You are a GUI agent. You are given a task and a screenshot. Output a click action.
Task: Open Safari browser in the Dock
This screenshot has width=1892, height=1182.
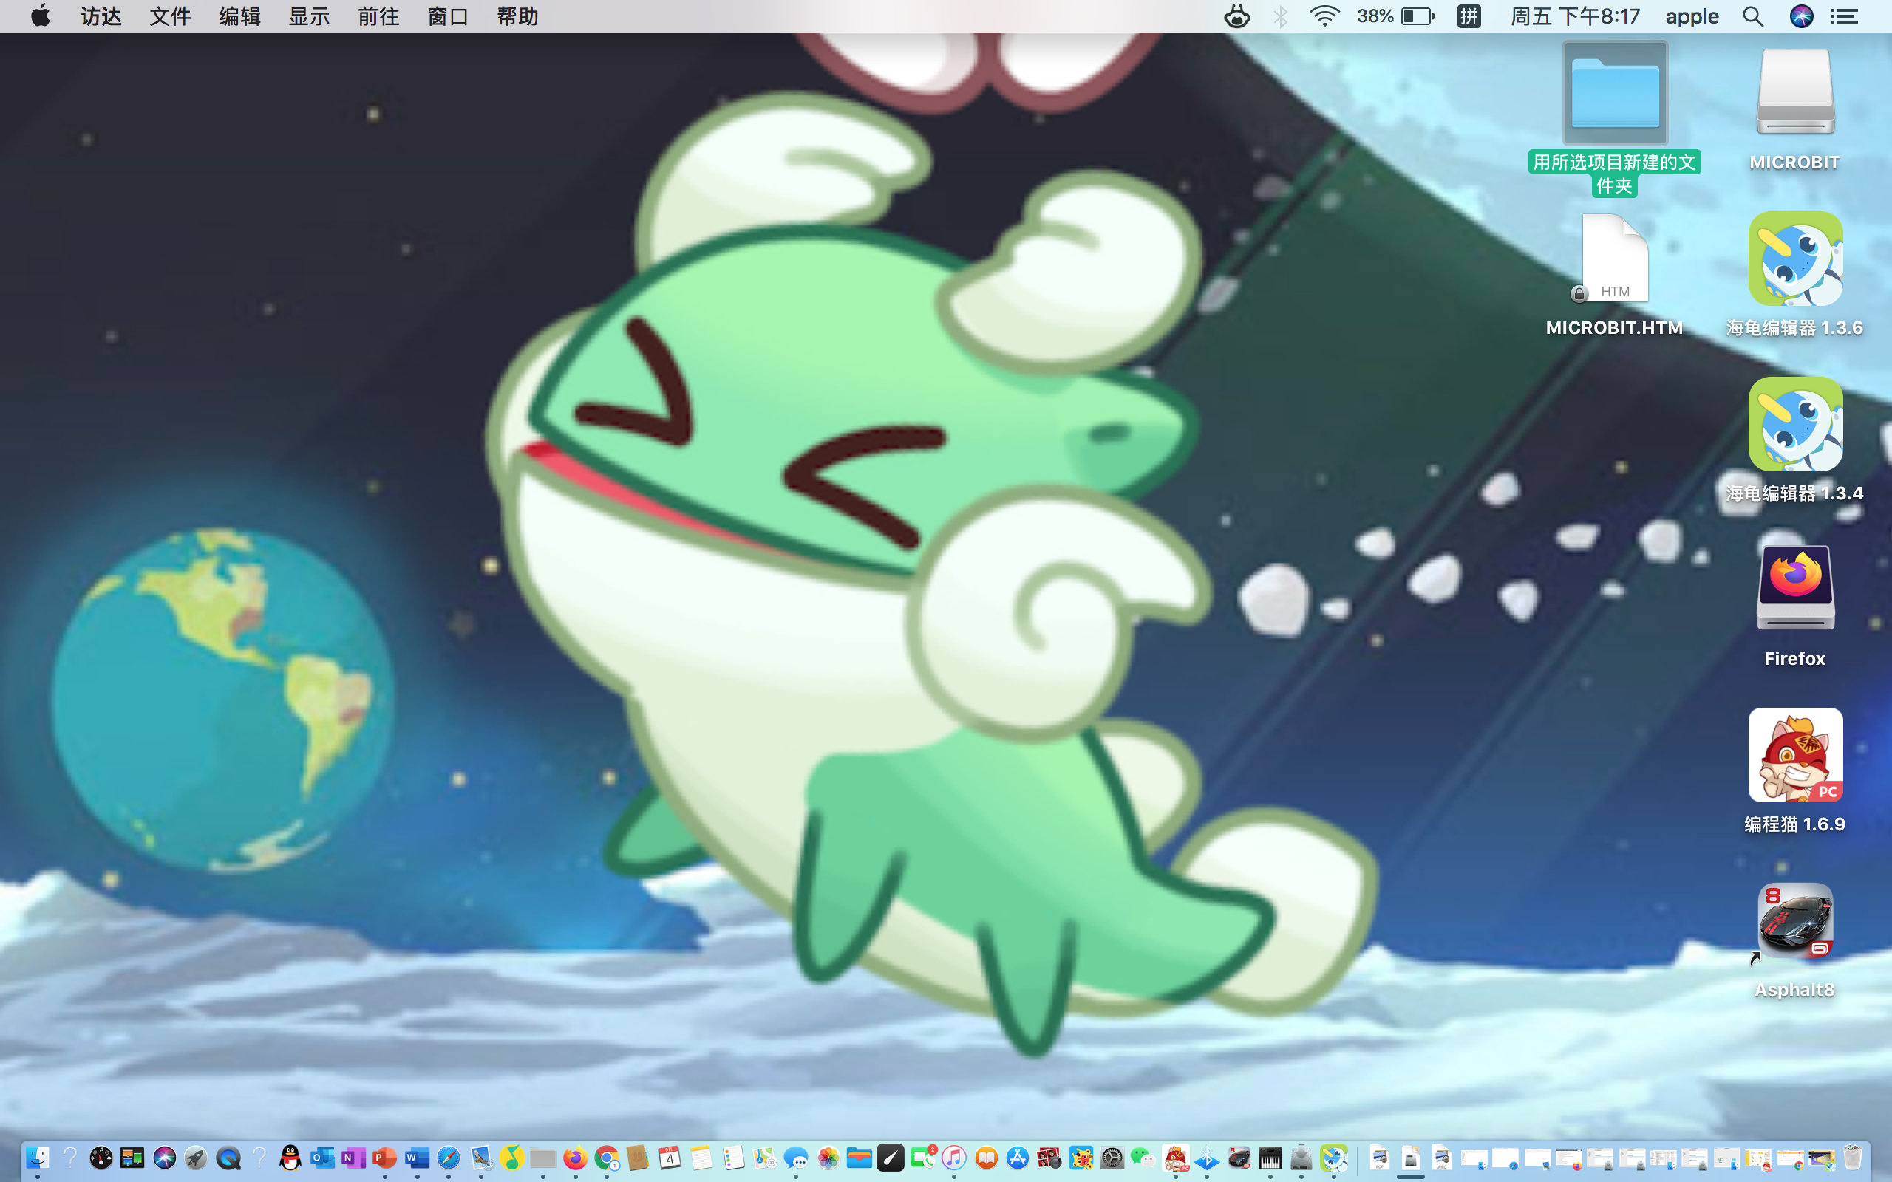pos(448,1158)
